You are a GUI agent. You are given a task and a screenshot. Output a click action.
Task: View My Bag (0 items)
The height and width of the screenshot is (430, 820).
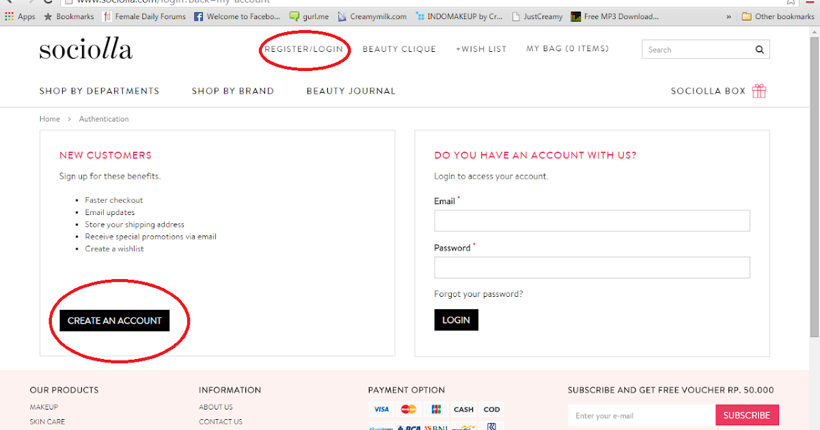[567, 48]
